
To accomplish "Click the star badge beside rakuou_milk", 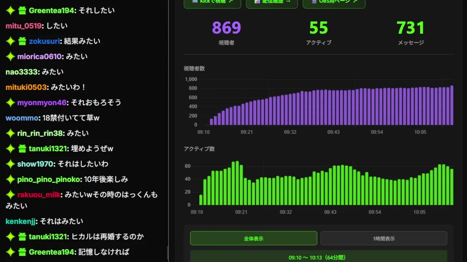I will pyautogui.click(x=11, y=195).
